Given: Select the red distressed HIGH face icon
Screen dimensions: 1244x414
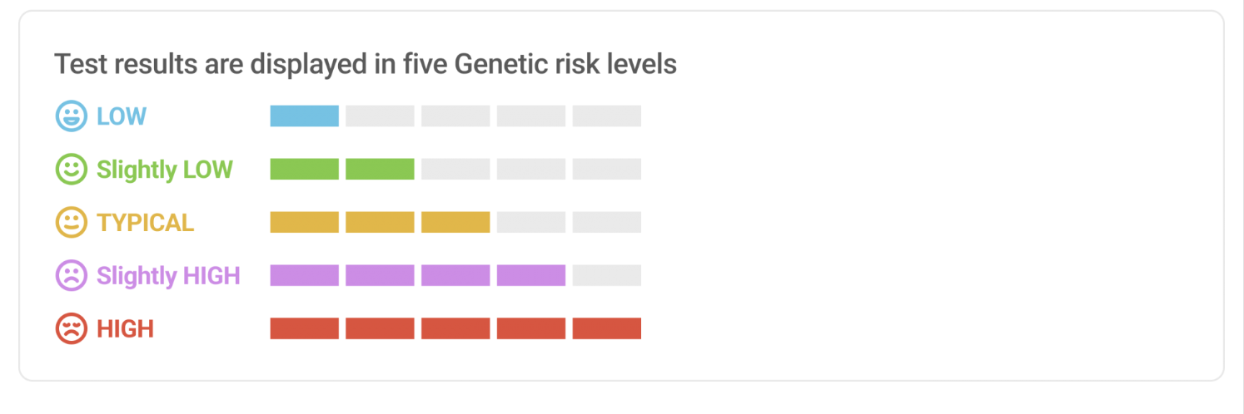Looking at the screenshot, I should [x=71, y=328].
